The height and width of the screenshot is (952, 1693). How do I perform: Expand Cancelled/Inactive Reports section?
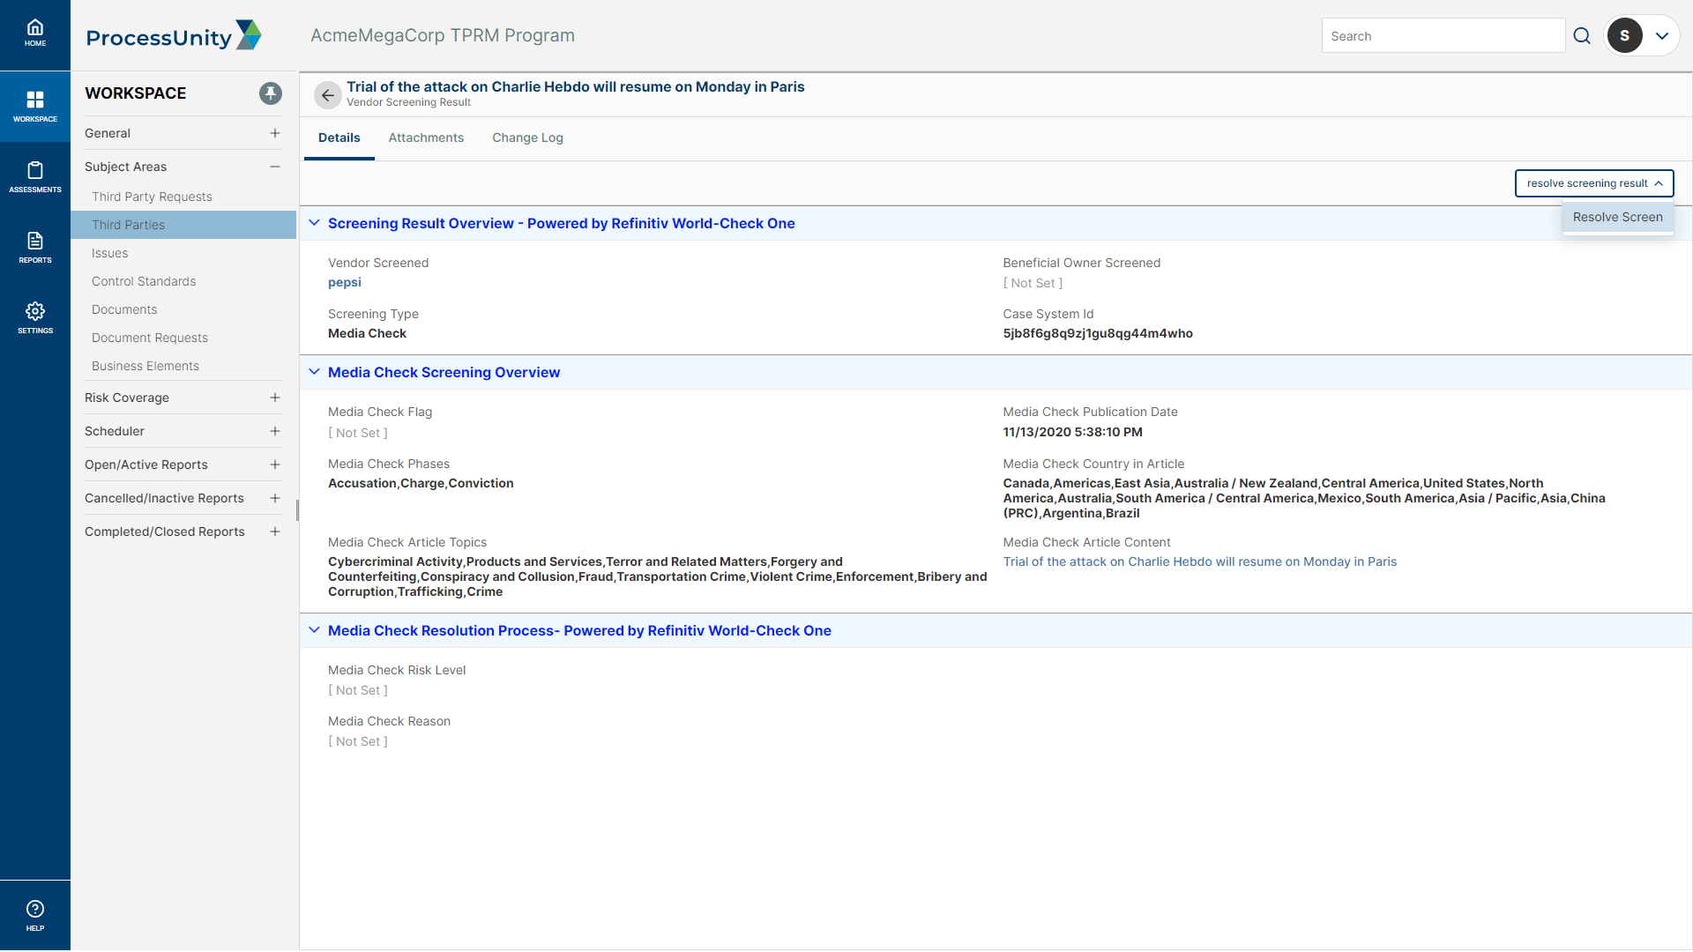[275, 498]
